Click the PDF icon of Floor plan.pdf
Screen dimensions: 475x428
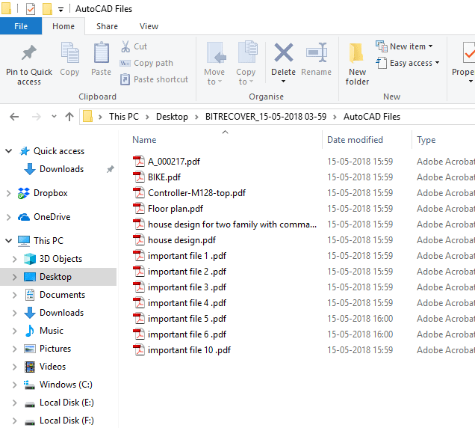[139, 209]
